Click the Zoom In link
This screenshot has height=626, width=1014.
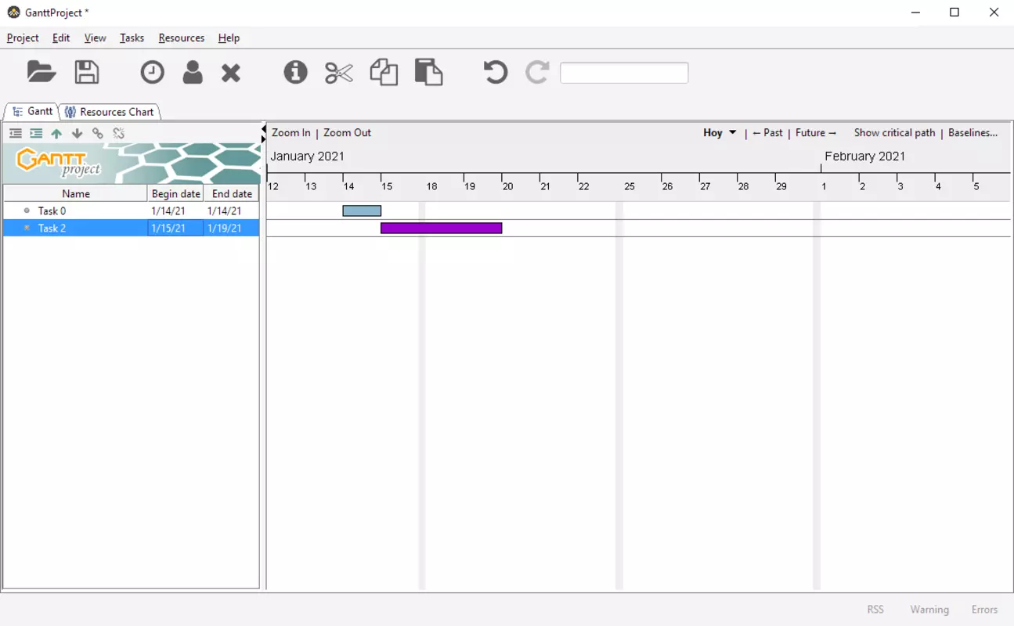pos(291,133)
